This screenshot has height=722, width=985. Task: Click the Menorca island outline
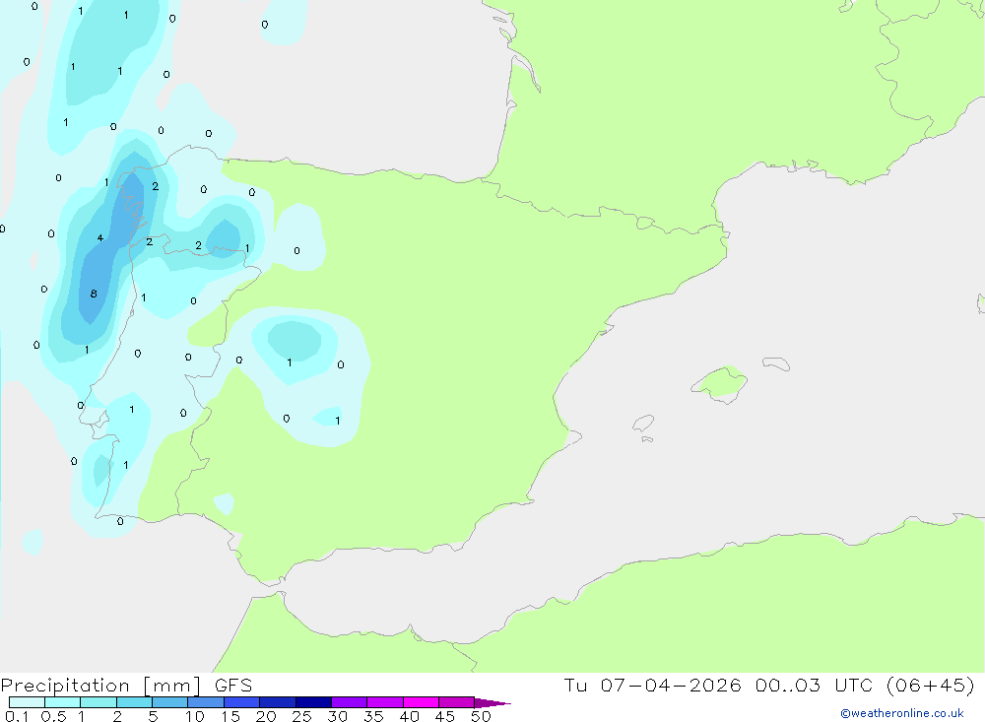[776, 363]
